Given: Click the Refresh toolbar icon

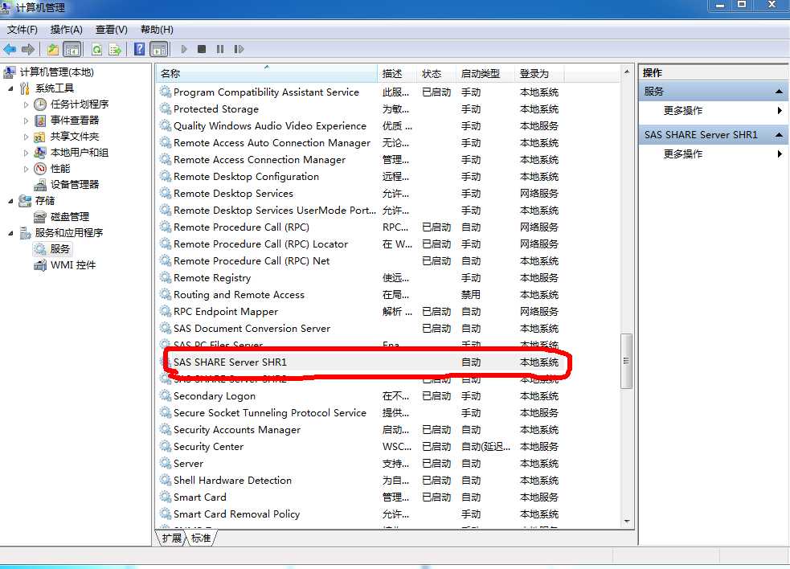Looking at the screenshot, I should (96, 49).
